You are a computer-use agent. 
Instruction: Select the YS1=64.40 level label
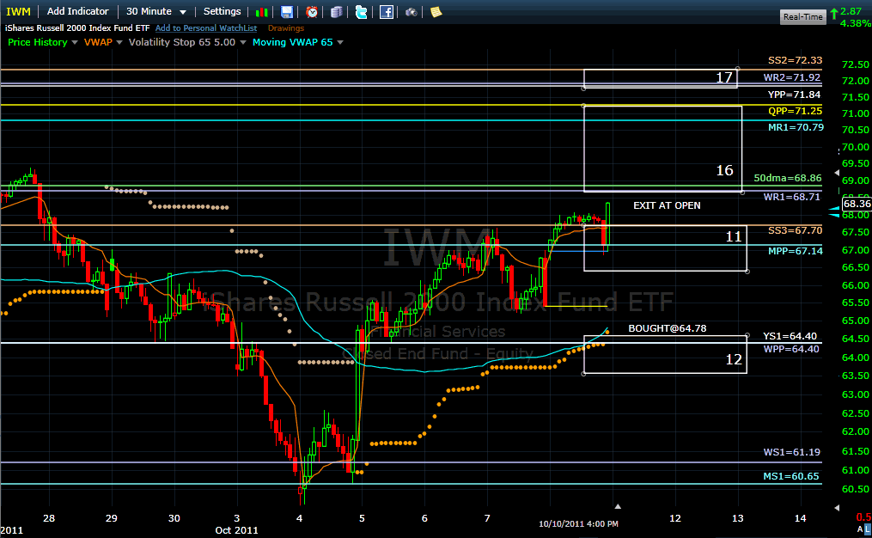790,336
